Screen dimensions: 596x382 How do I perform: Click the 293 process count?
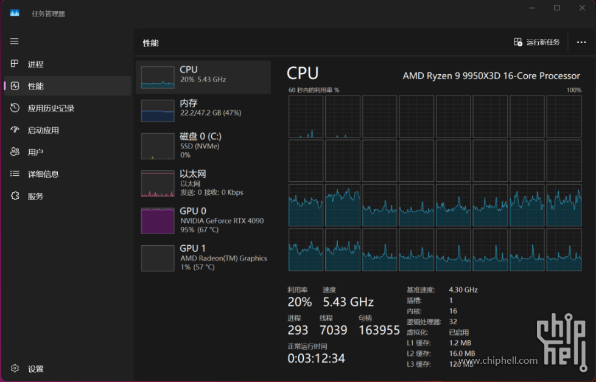(x=298, y=330)
